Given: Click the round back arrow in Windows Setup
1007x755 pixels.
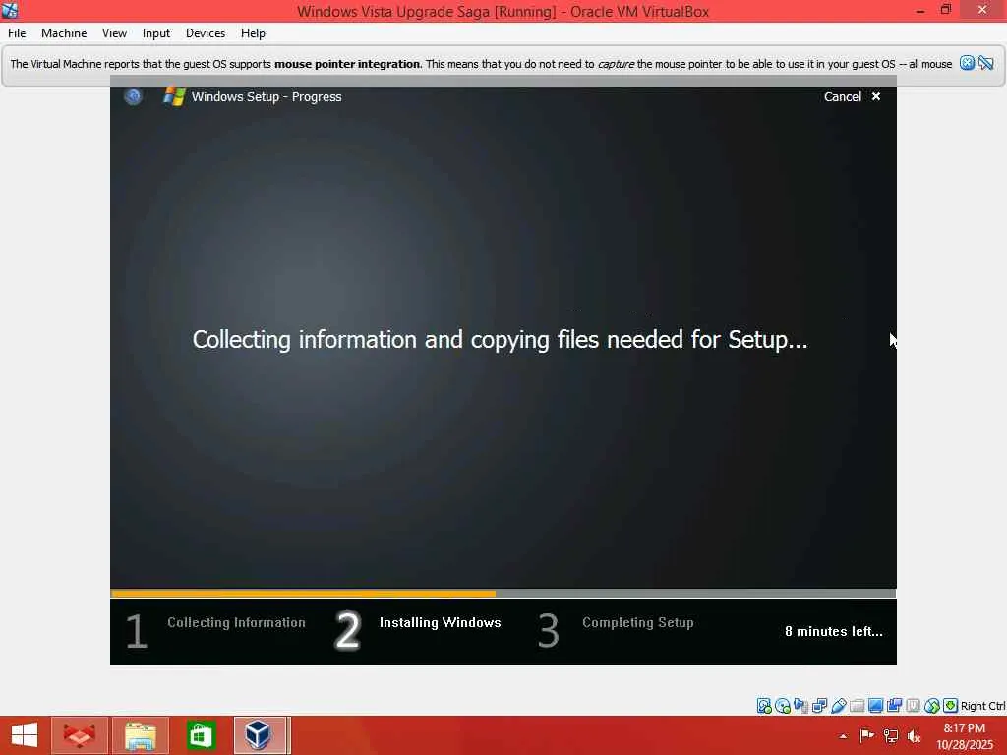Looking at the screenshot, I should coord(133,97).
